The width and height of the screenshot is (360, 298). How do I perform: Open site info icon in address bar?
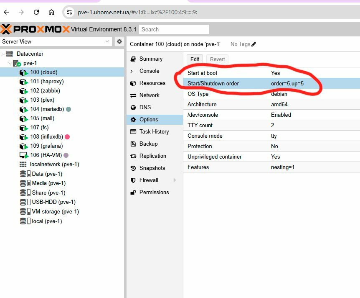coord(69,12)
